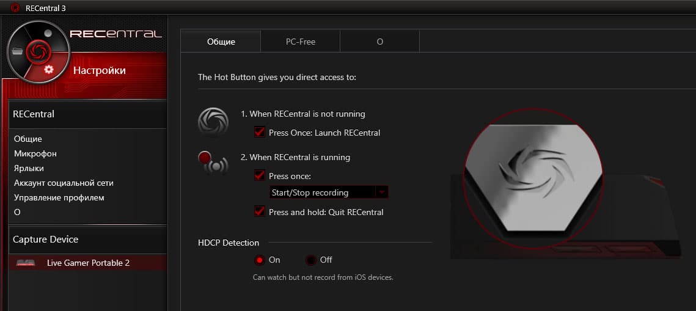
Task: Select the HDCP Detection On radio button
Action: click(x=260, y=260)
